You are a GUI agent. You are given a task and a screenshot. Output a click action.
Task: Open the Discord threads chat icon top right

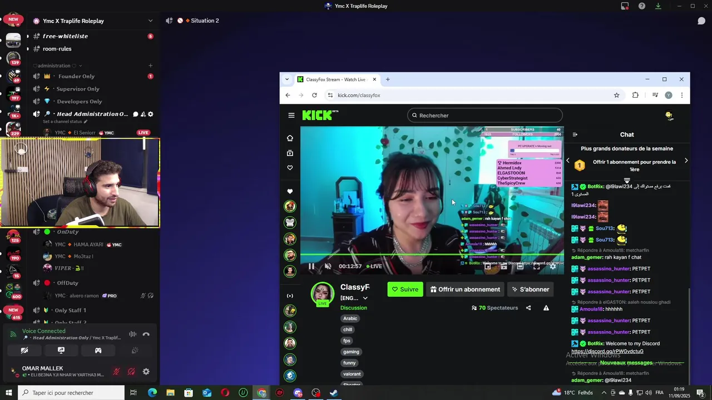(701, 21)
